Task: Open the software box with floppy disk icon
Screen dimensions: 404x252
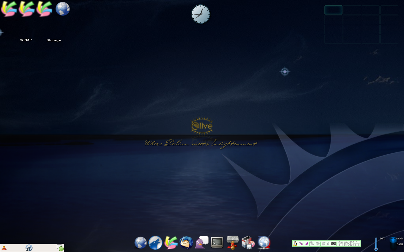Action: click(248, 243)
